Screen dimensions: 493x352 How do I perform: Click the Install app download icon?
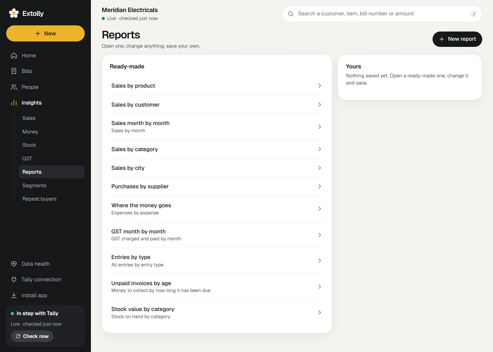(14, 295)
